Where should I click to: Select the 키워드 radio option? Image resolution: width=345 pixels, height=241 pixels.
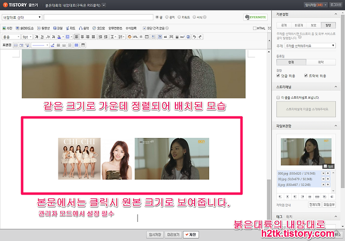(179, 17)
